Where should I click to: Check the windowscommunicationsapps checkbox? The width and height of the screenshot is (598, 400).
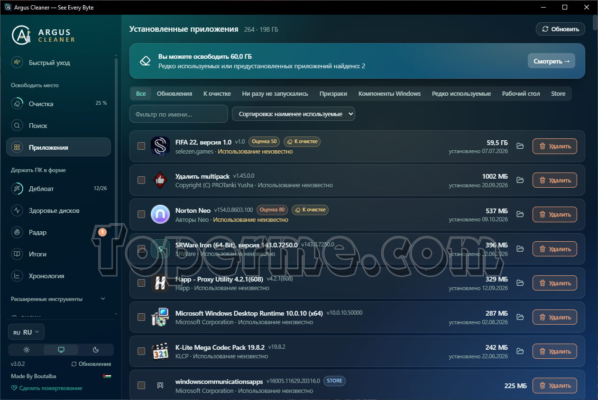[141, 385]
